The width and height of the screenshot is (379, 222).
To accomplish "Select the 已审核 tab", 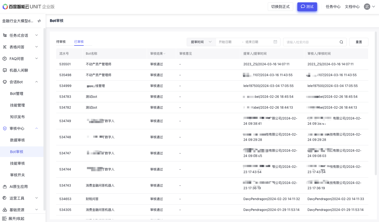I will (x=79, y=42).
